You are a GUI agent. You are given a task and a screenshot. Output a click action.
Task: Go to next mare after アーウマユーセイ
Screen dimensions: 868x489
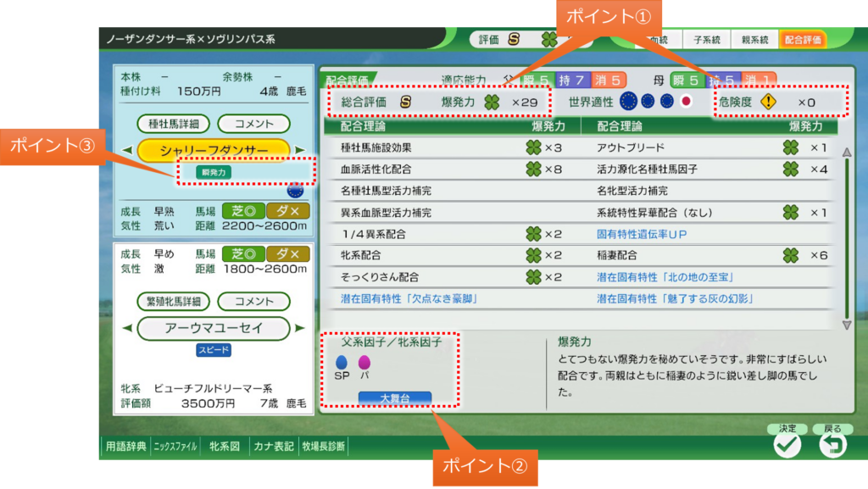tap(299, 328)
